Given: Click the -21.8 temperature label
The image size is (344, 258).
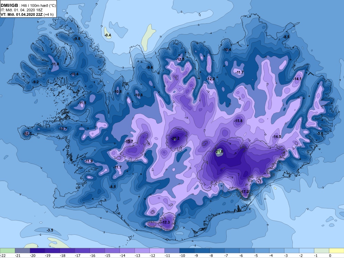Looking at the screenshot, I should click(219, 151).
